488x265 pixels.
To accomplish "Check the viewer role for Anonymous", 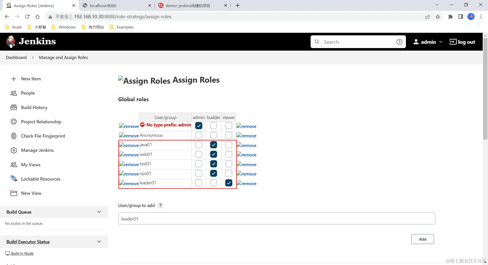I will (x=229, y=135).
